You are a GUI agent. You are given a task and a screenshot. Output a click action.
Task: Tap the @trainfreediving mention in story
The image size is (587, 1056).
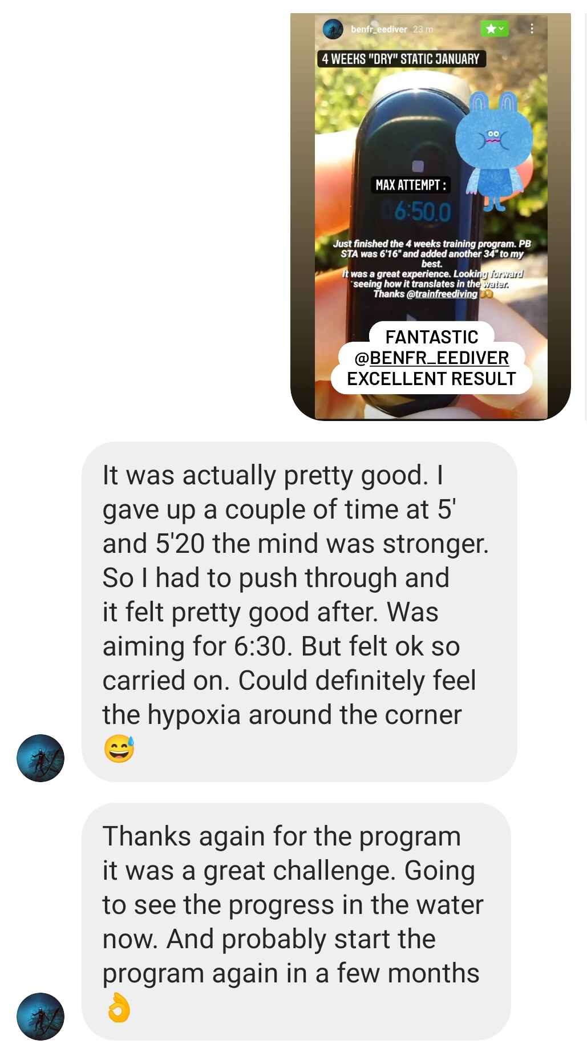(442, 294)
